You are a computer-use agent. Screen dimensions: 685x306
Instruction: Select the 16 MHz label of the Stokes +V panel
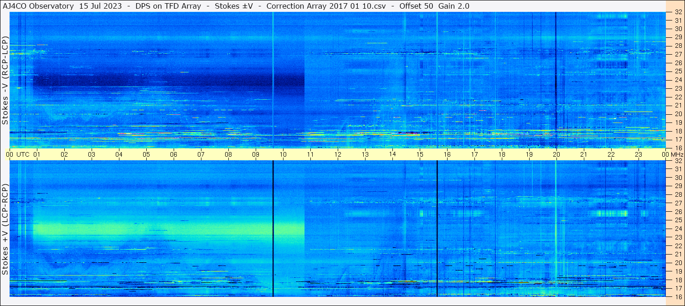click(x=678, y=296)
